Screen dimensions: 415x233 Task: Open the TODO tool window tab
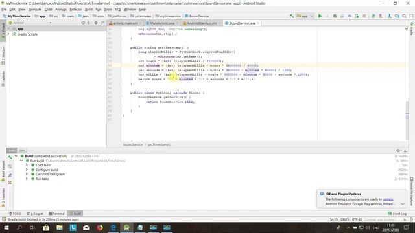[x=15, y=214]
